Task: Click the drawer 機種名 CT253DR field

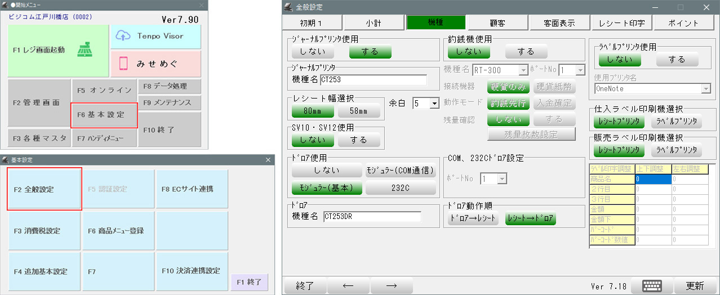Action: [x=372, y=217]
